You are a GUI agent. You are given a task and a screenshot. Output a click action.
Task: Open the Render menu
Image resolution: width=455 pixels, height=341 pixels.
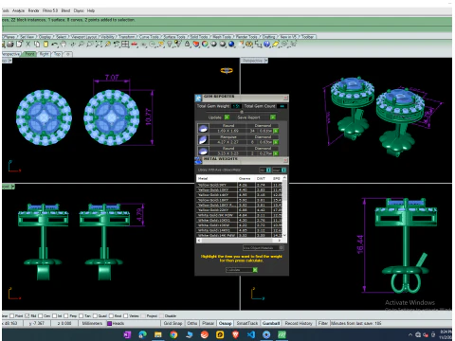click(x=33, y=10)
